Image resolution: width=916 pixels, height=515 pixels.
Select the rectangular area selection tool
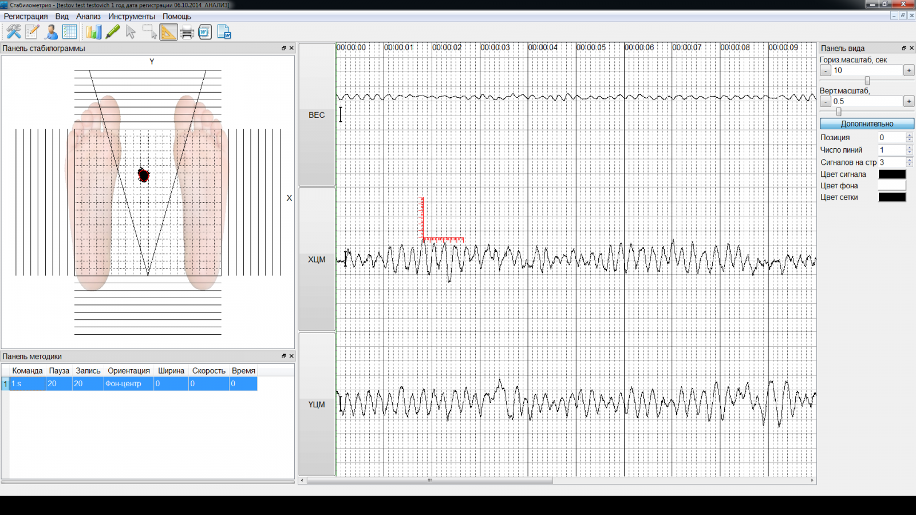(x=149, y=32)
